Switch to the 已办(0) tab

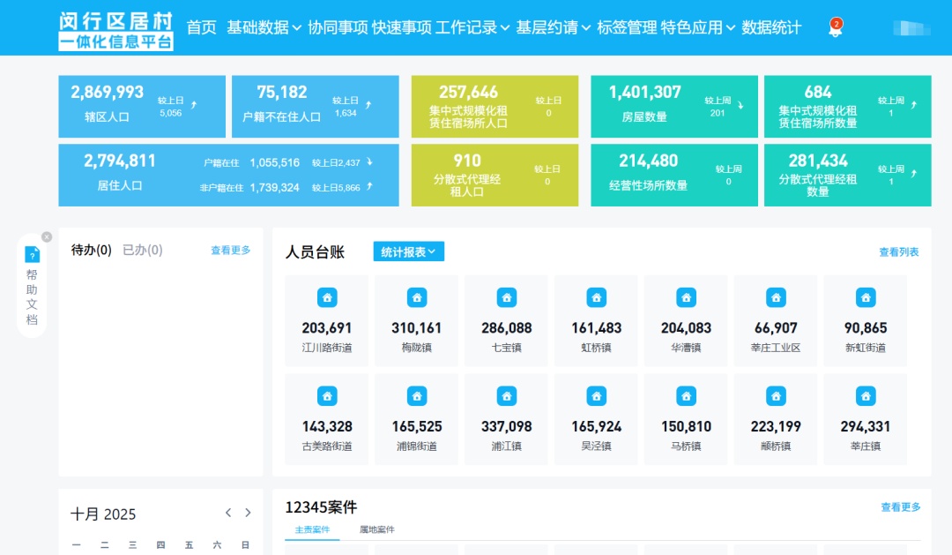tap(143, 251)
